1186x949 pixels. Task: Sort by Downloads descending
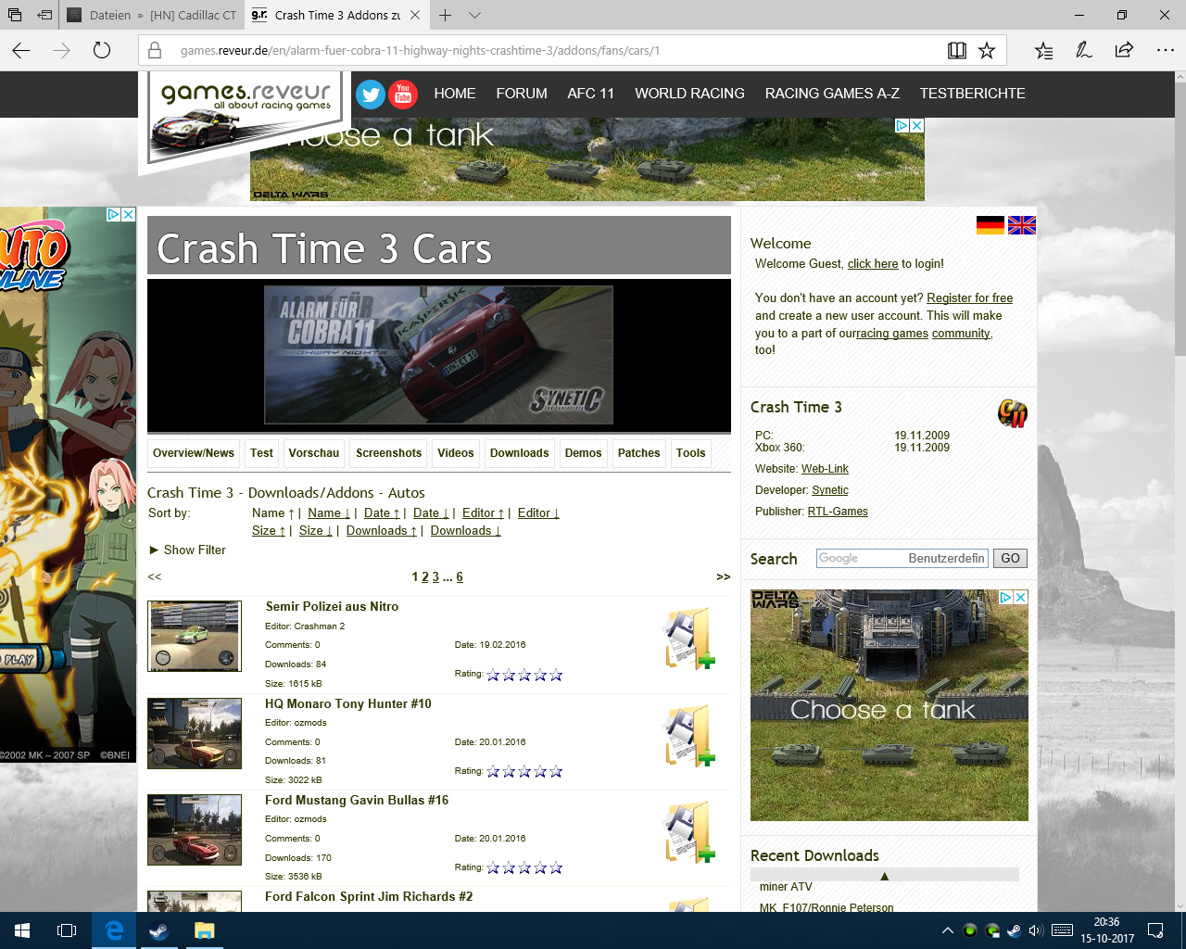pos(466,531)
